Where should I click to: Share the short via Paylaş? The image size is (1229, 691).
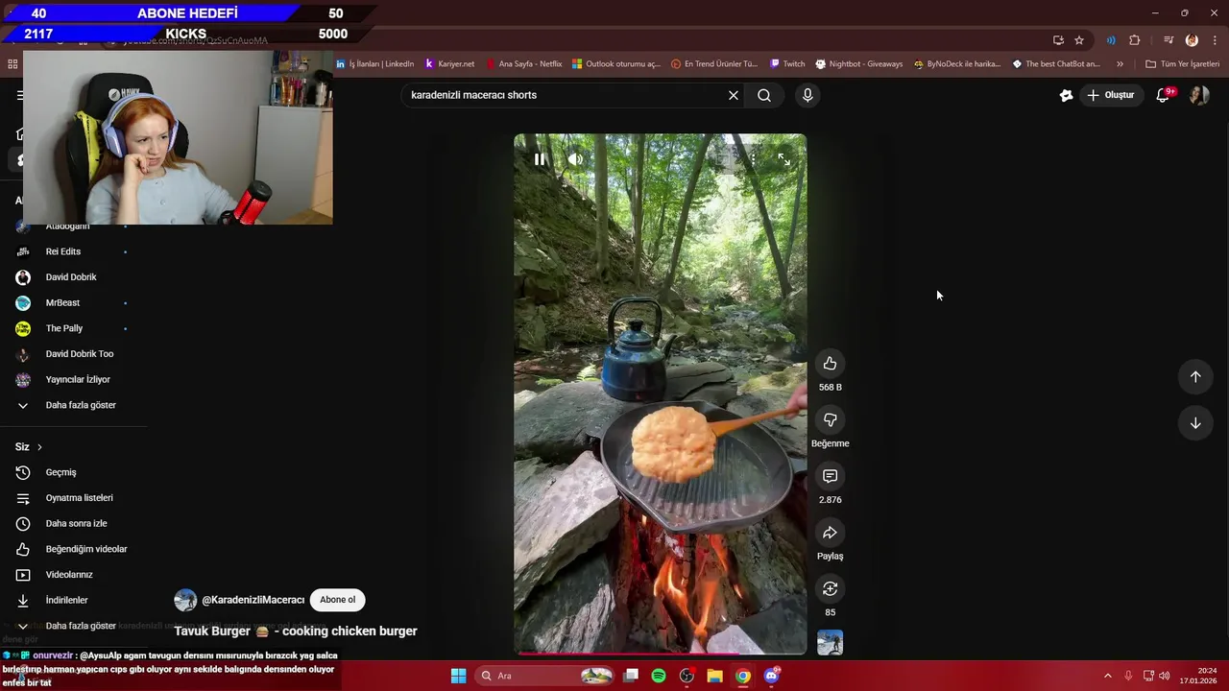tap(830, 533)
